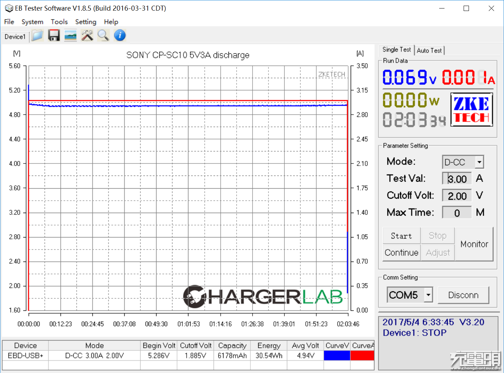
Task: Select the EBD-USB+ device cell
Action: pos(26,356)
